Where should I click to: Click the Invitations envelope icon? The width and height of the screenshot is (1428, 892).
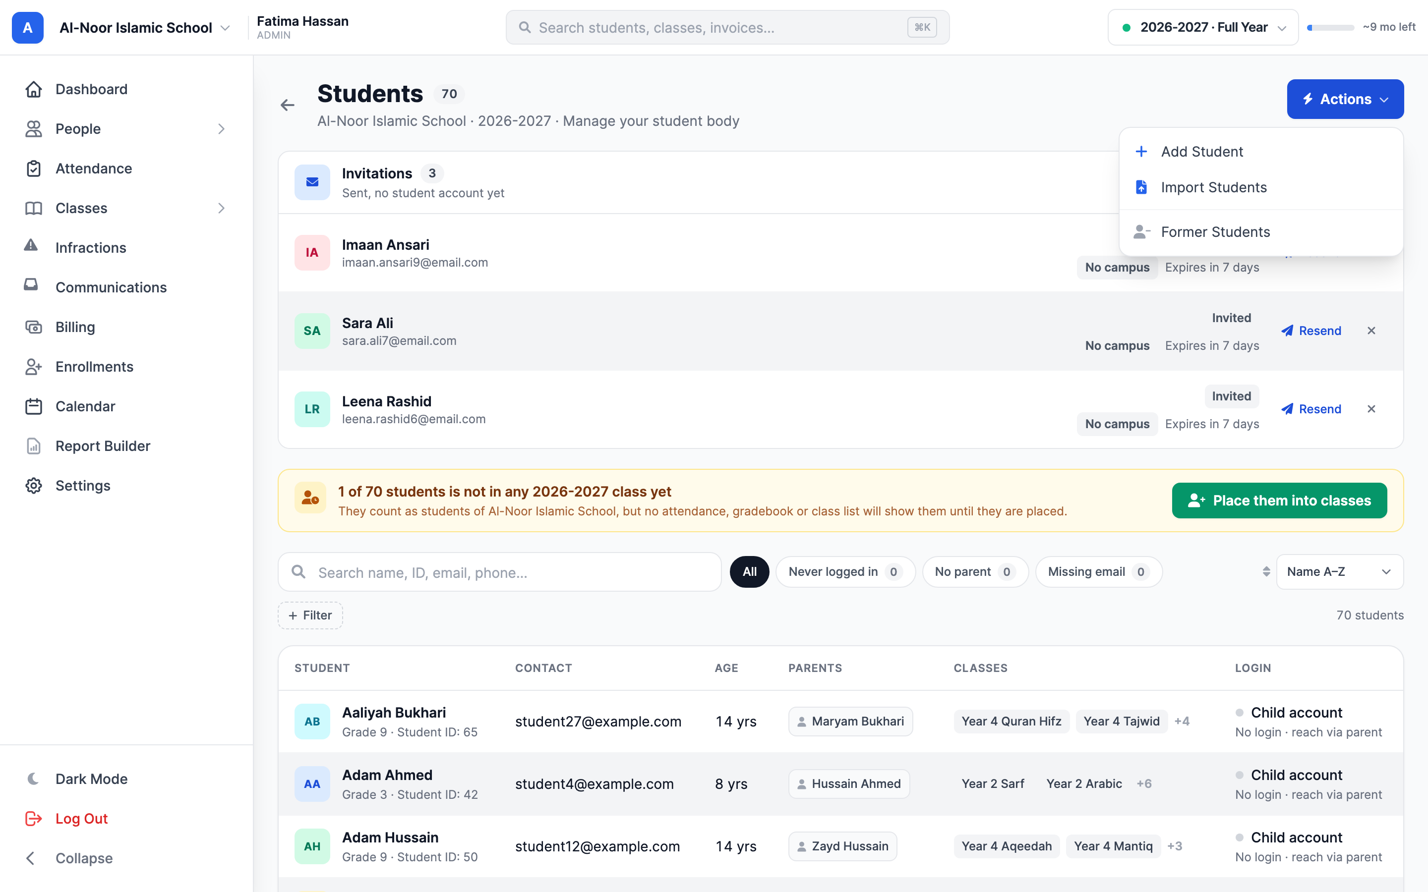coord(312,182)
